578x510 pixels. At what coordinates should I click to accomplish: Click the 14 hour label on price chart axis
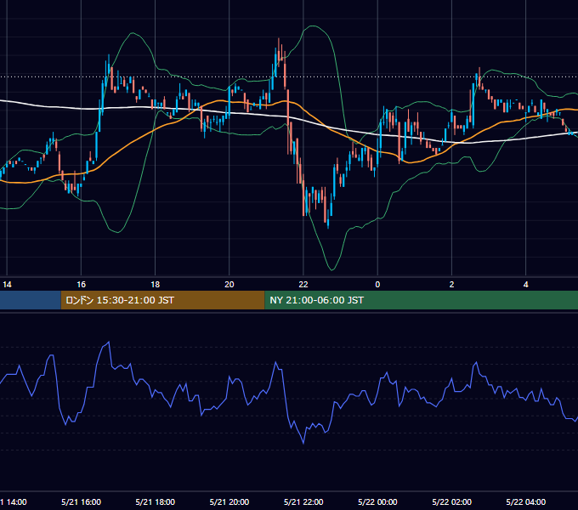(x=7, y=285)
